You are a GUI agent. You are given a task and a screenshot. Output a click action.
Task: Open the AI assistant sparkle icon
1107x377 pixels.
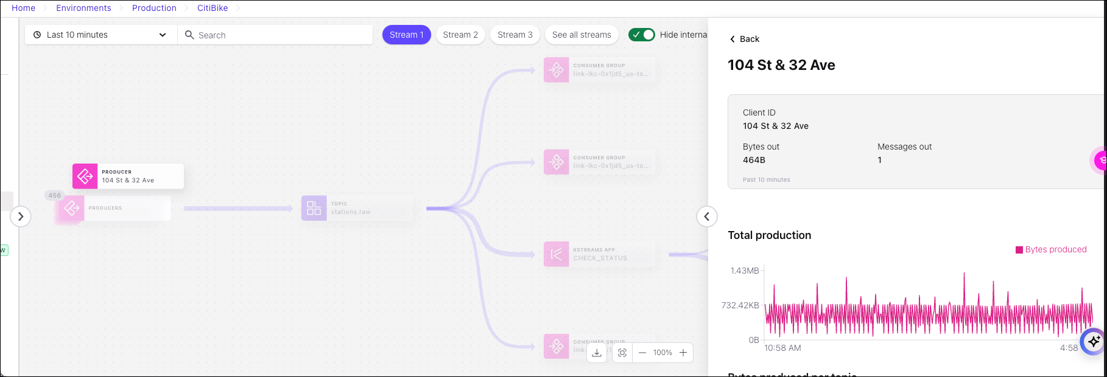pyautogui.click(x=1093, y=341)
